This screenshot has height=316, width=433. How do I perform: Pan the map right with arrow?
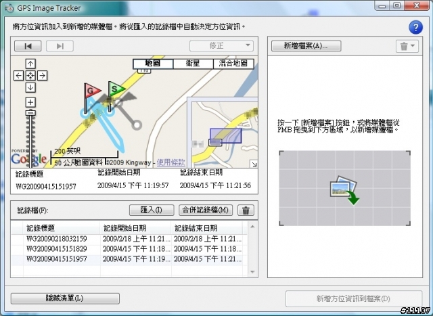click(42, 75)
